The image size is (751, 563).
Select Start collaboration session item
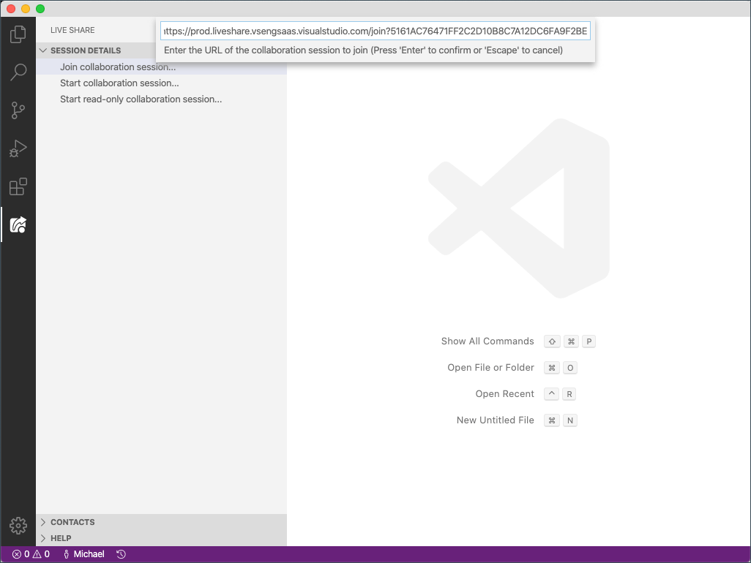(162, 83)
